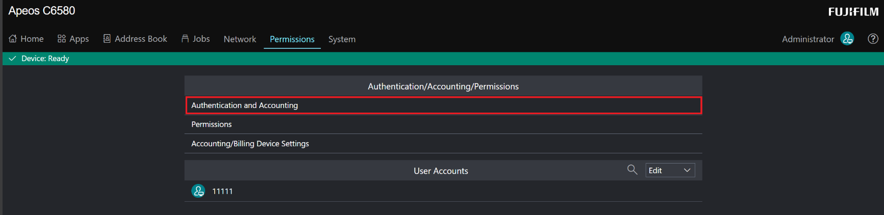Viewport: 884px width, 215px height.
Task: Open the Network tab
Action: coord(240,39)
